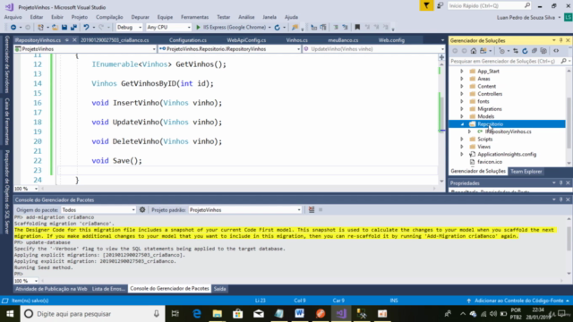Image resolution: width=573 pixels, height=322 pixels.
Task: Click the Pending Changes Filter icon in Solution Explorer
Action: [501, 51]
